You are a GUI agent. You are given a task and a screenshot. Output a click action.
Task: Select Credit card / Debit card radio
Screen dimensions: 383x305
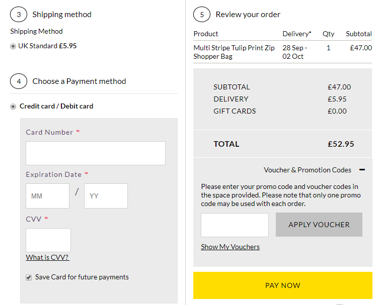13,107
